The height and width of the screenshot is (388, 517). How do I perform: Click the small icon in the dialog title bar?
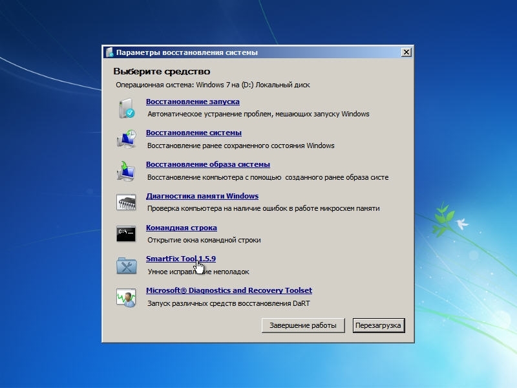(110, 52)
